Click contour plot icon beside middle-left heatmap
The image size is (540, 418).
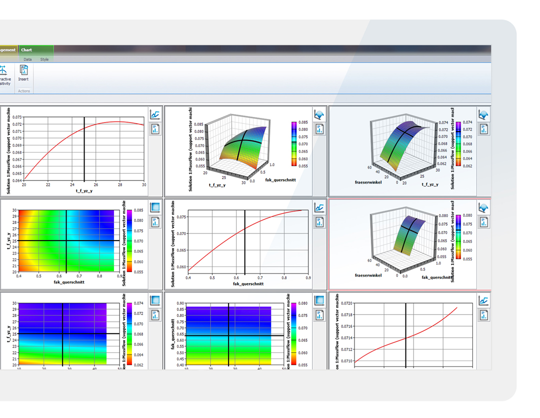click(x=155, y=207)
